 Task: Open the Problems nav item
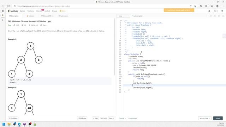[31, 11]
